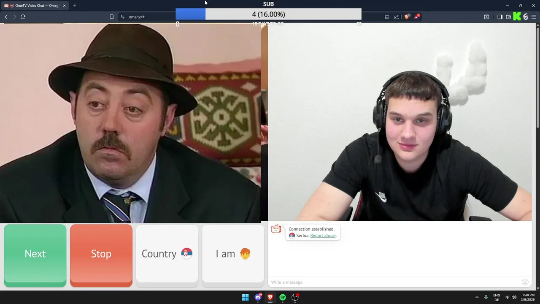Open the Wi-Fi network tray icon
This screenshot has width=540, height=304.
pos(507,297)
